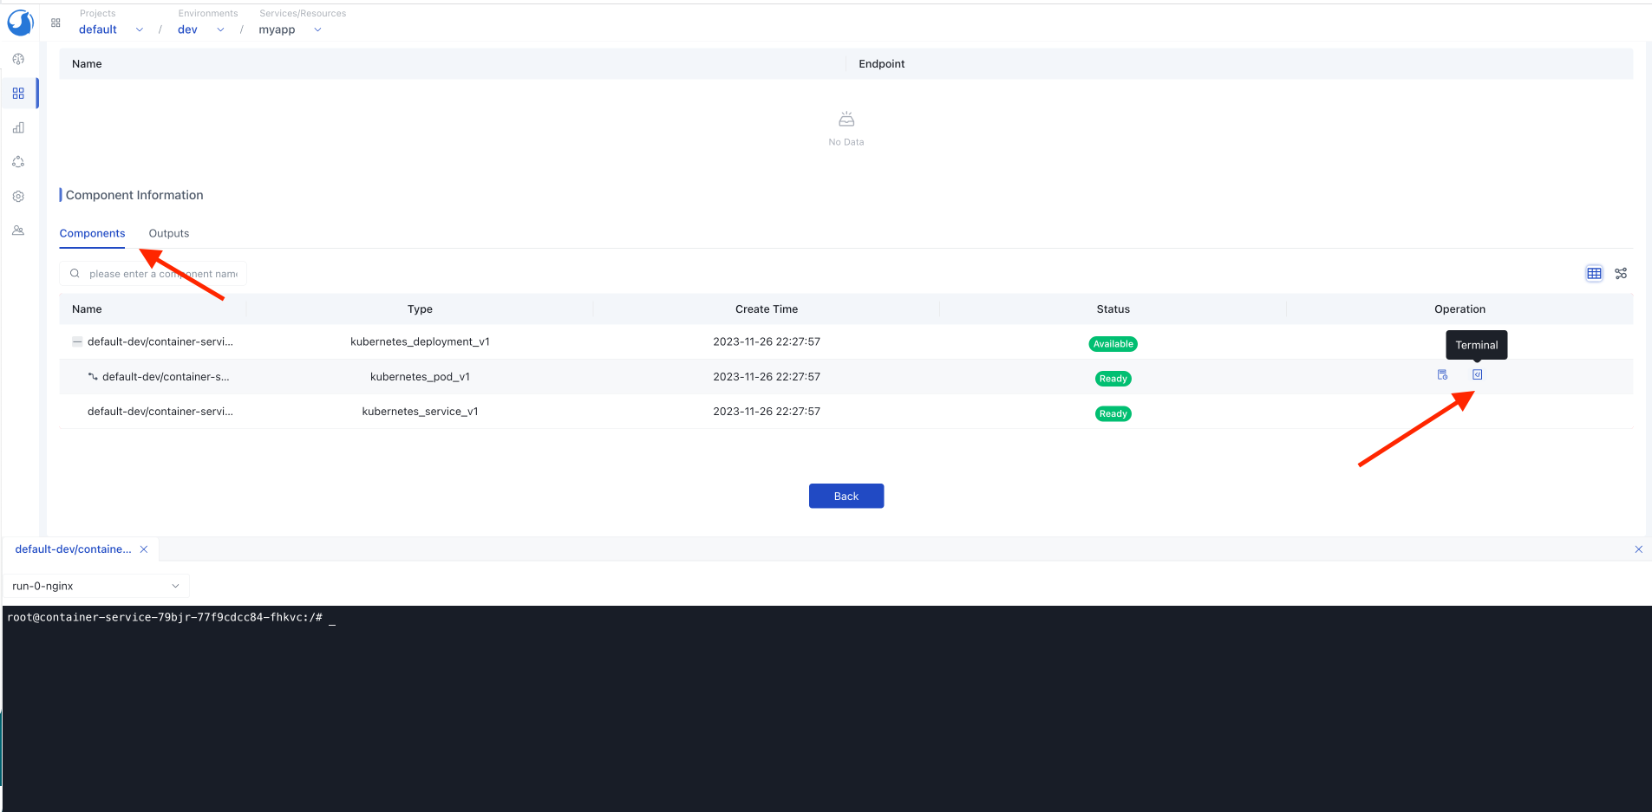
Task: Click the grid icon beside Projects breadcrumb
Action: pyautogui.click(x=56, y=23)
